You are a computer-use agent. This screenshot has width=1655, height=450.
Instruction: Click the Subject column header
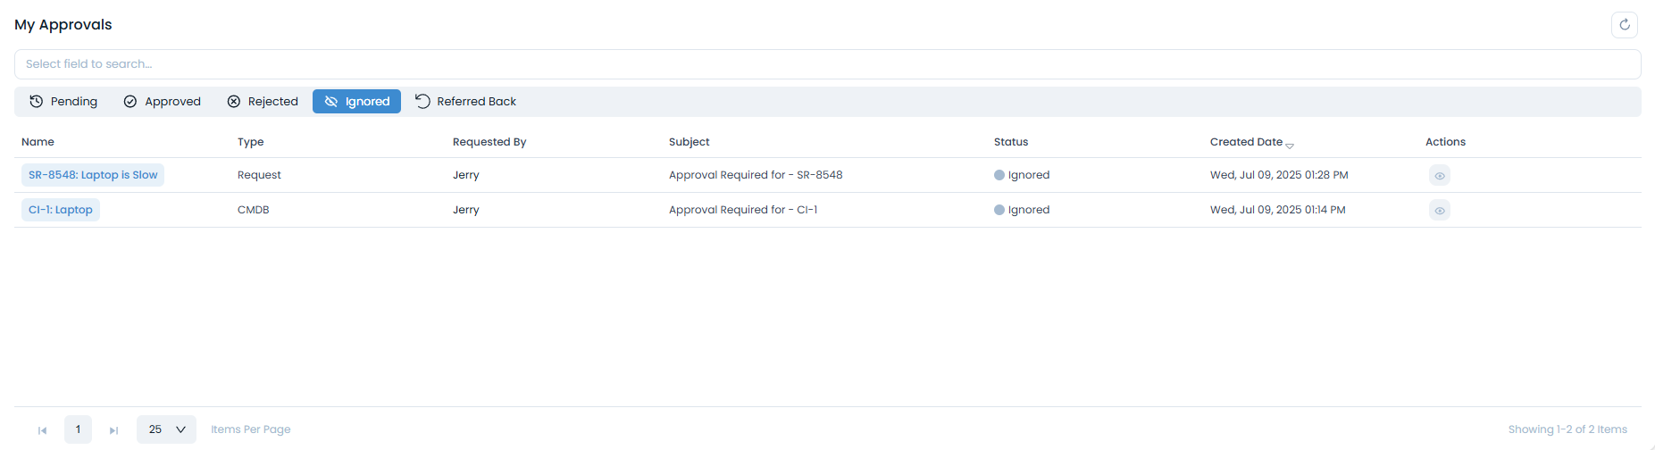point(689,142)
